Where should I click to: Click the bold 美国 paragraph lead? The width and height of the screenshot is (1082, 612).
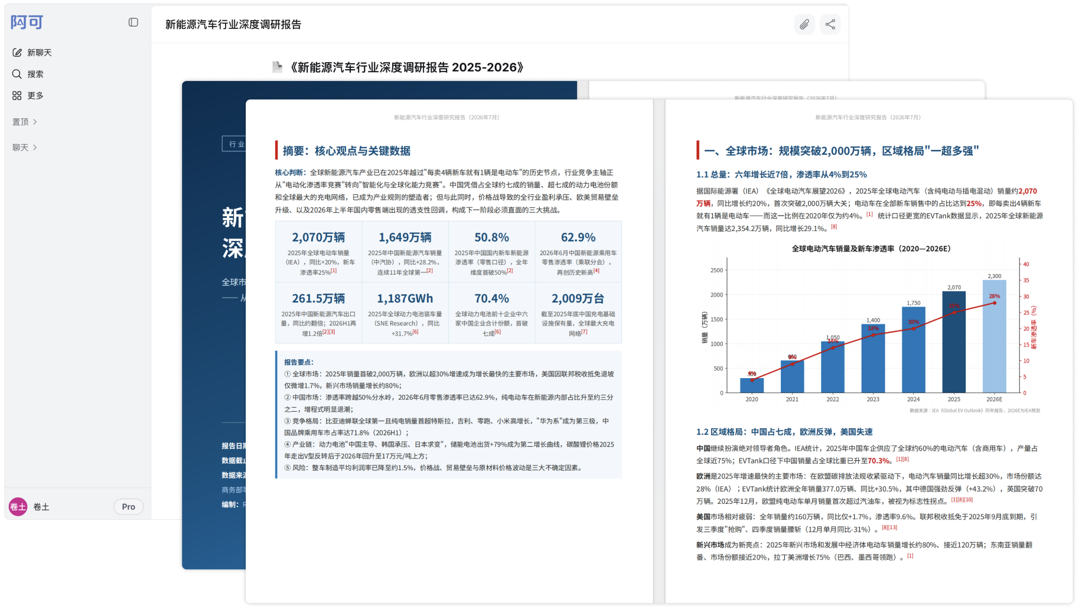703,517
